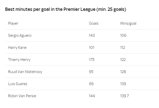This screenshot has width=159, height=108.
Task: Click Harry Kane's 112 mins/goal value
Action: click(123, 48)
